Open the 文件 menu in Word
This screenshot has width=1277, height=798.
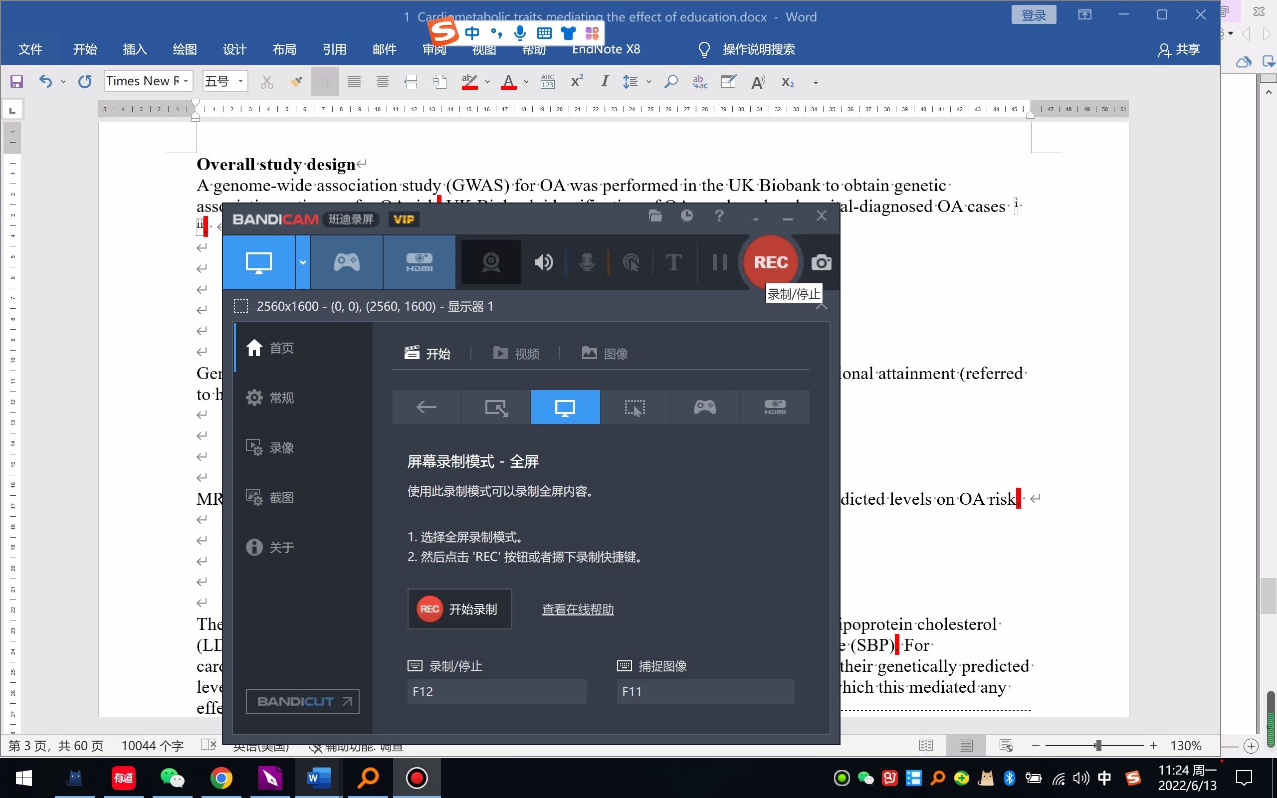coord(30,49)
